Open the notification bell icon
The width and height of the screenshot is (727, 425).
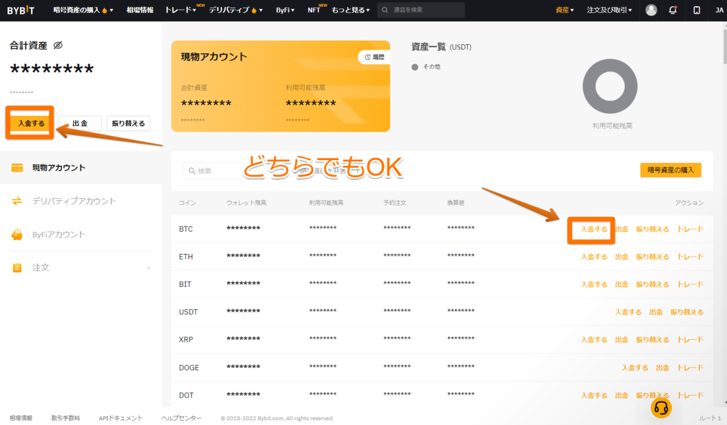[672, 10]
